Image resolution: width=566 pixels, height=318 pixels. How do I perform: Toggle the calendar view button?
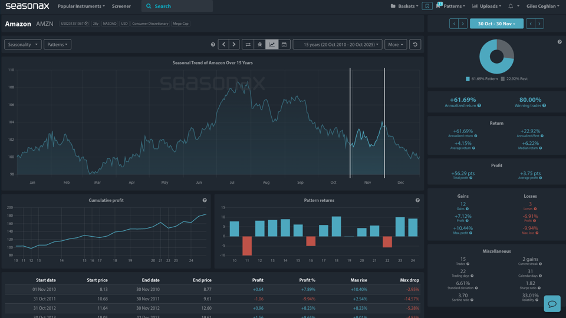(x=284, y=44)
